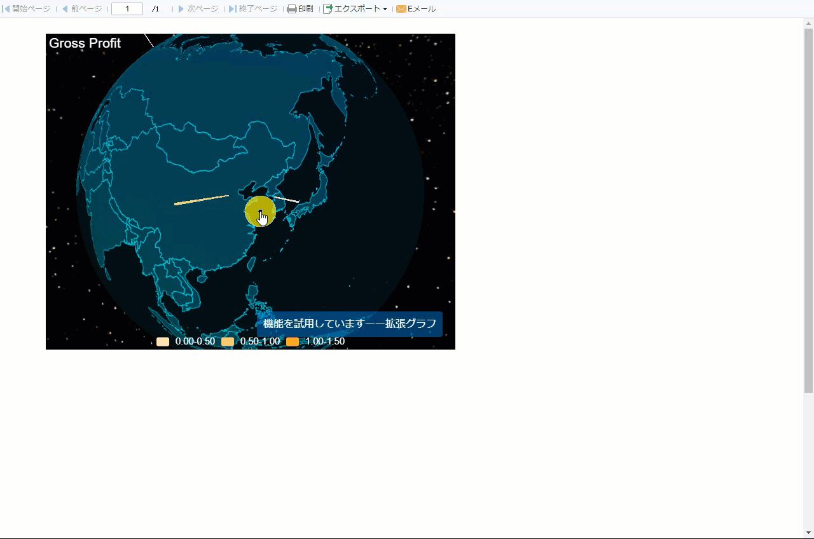Viewport: 814px width, 539px height.
Task: Click the Eメール label
Action: (x=422, y=9)
